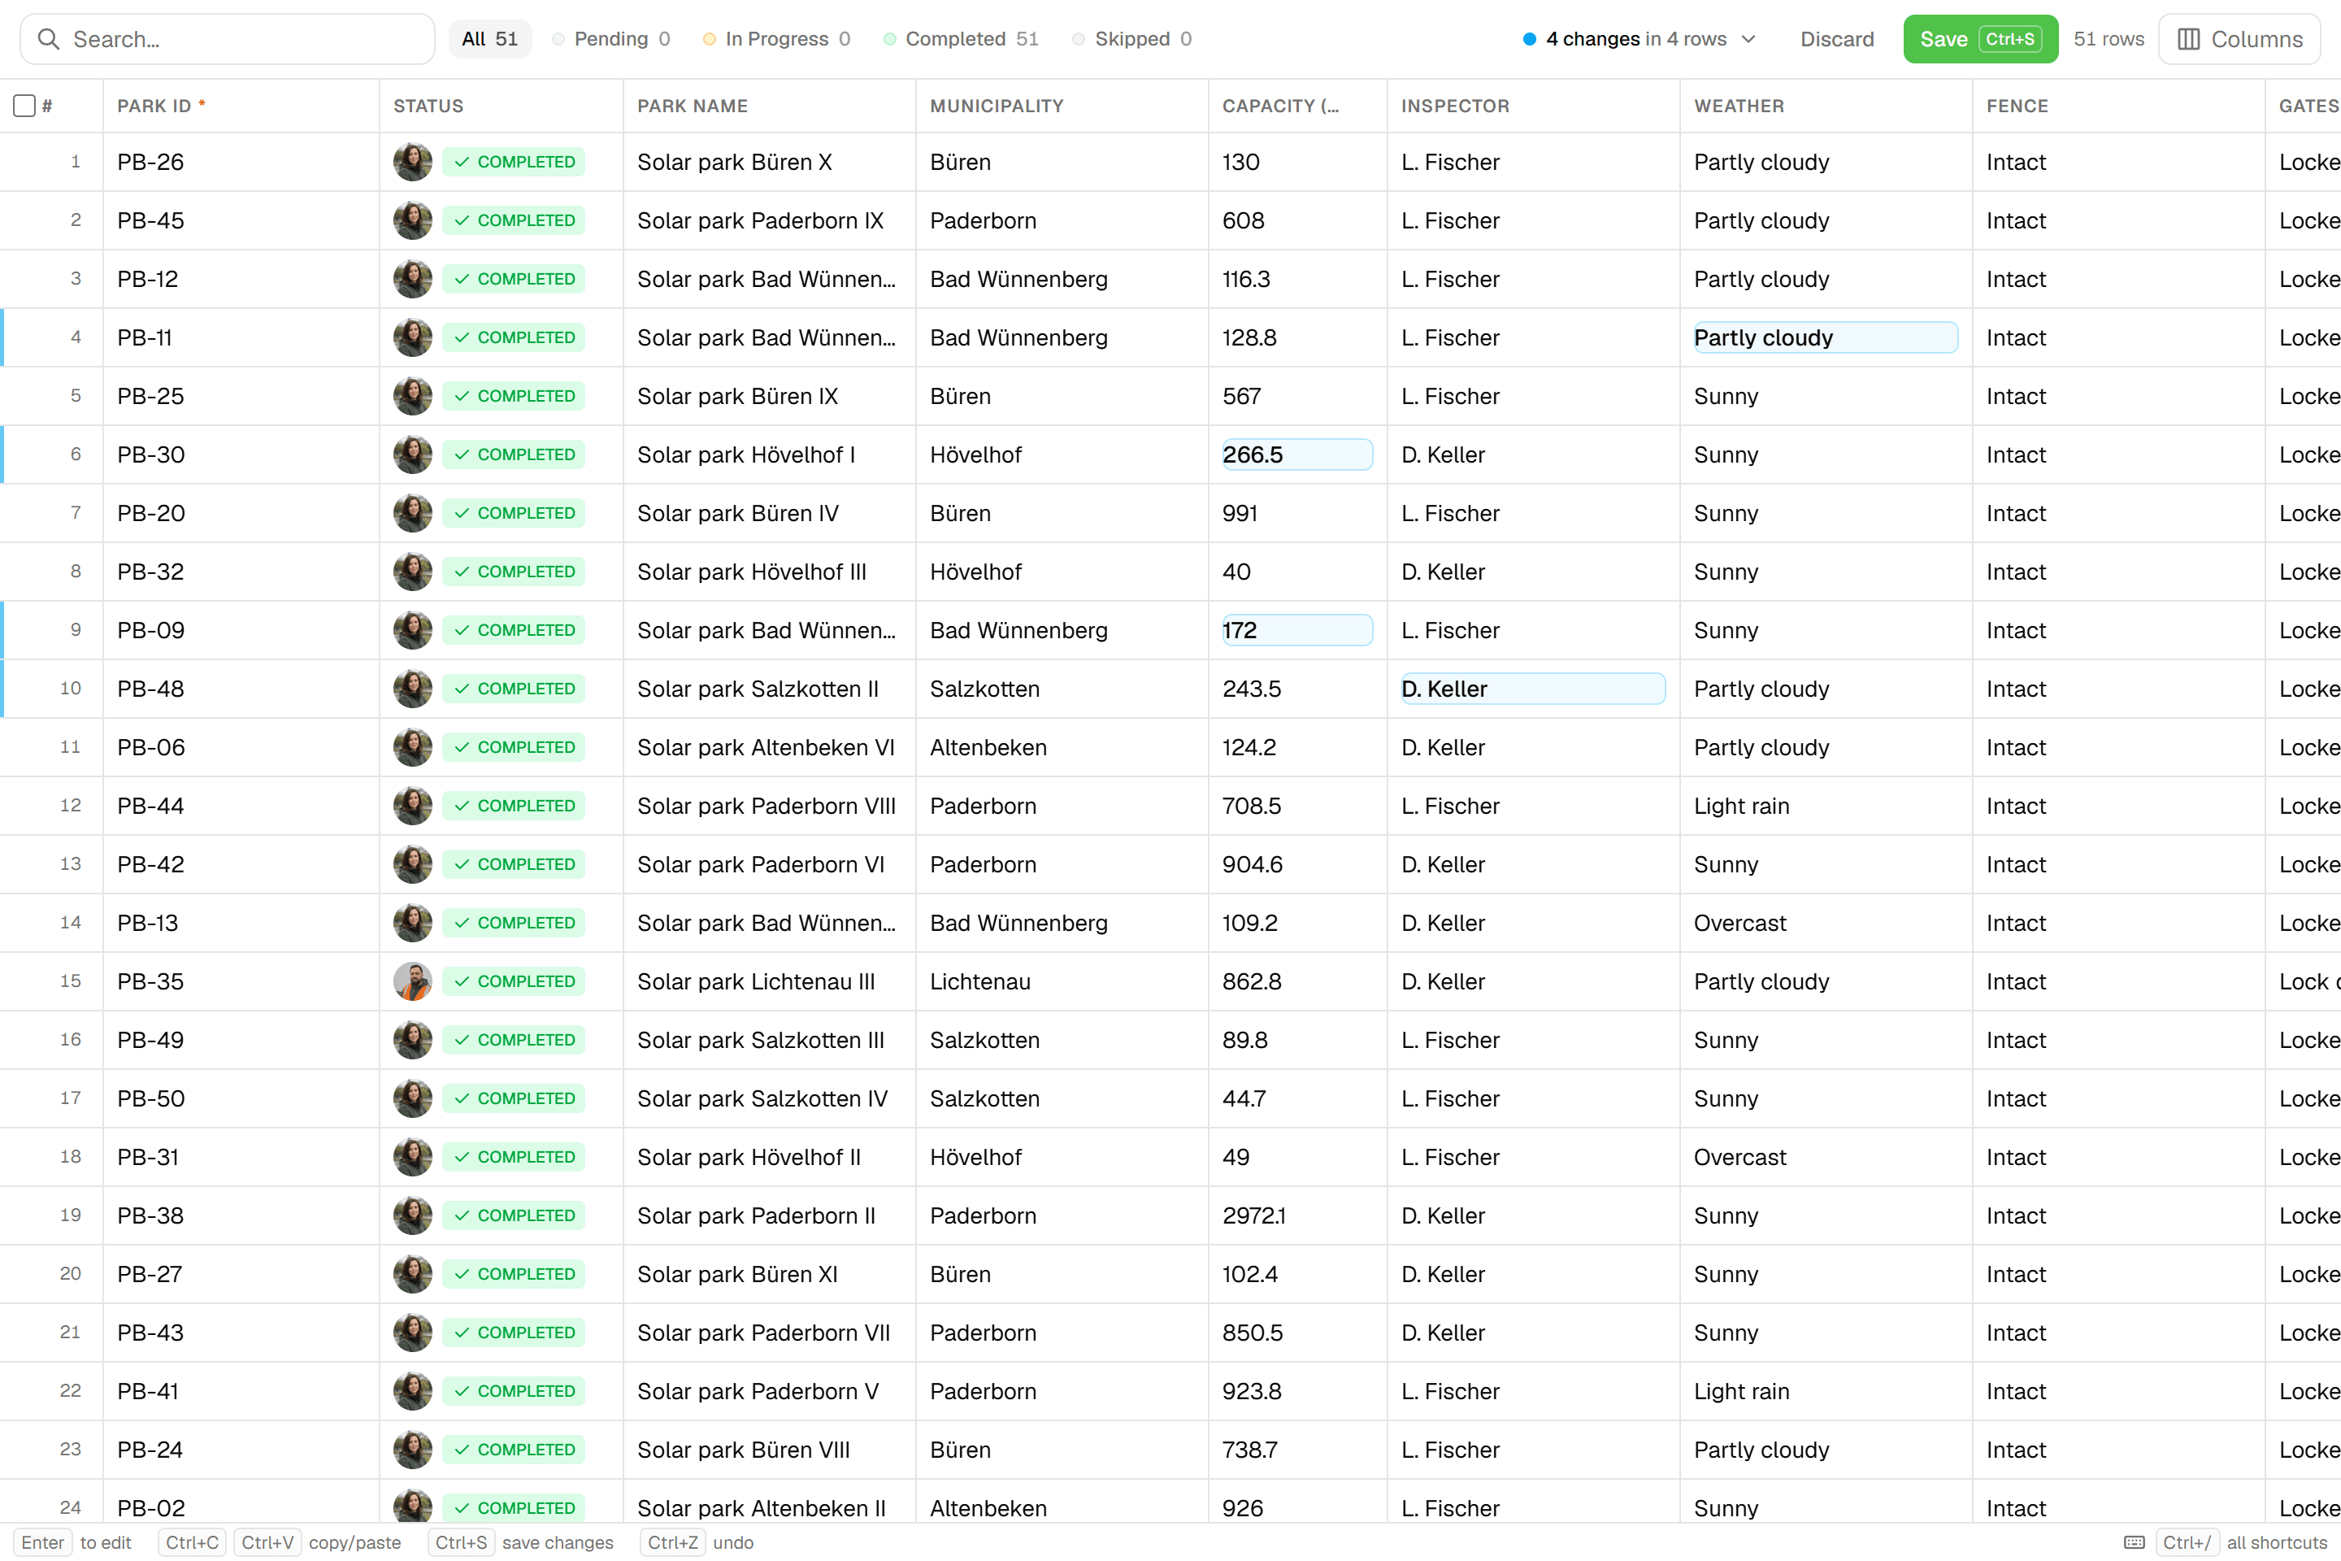Save the changes with Save button

[1980, 39]
